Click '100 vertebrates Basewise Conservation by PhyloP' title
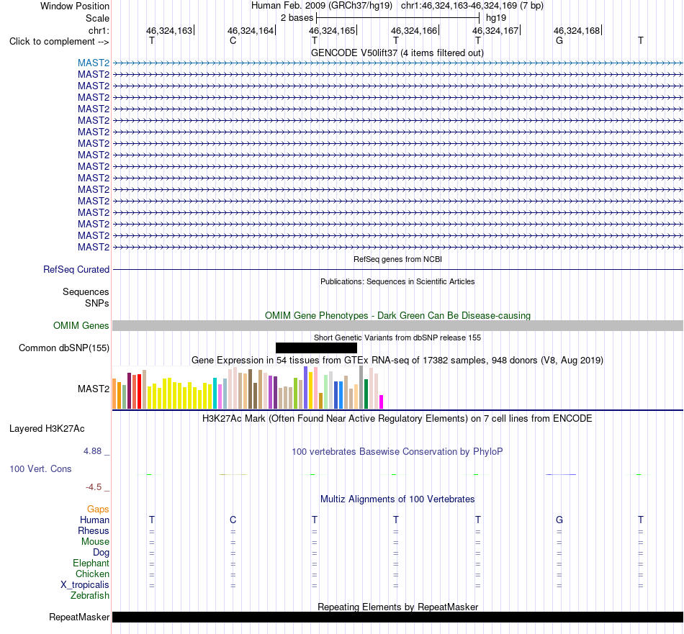The width and height of the screenshot is (684, 634). pyautogui.click(x=397, y=452)
